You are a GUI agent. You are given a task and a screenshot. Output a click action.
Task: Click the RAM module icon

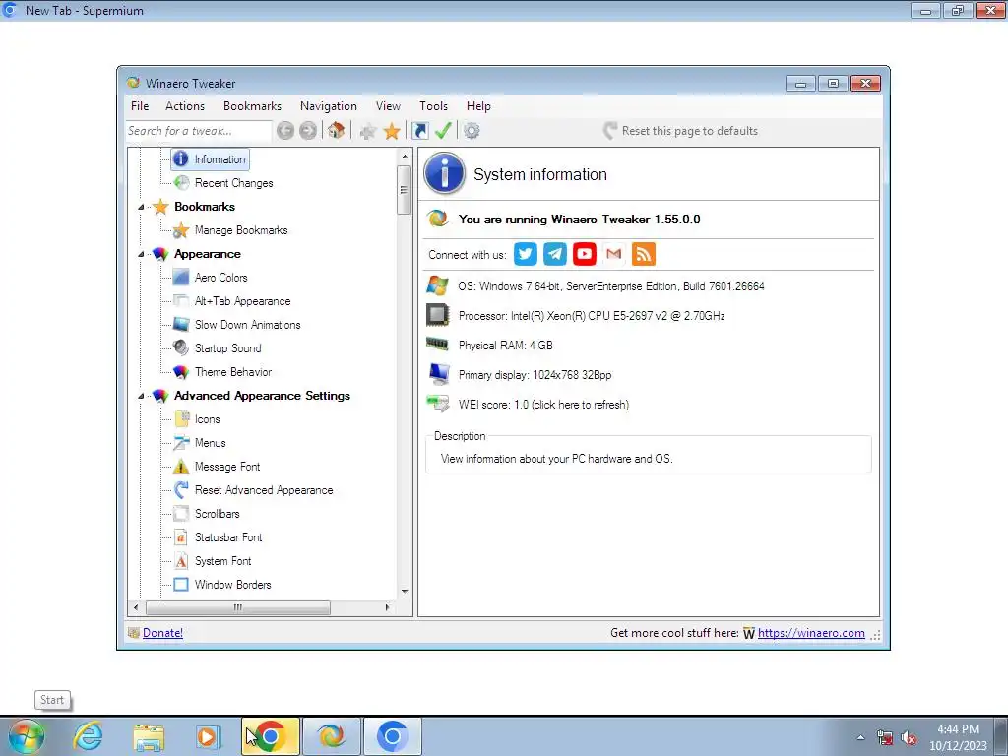pyautogui.click(x=437, y=344)
